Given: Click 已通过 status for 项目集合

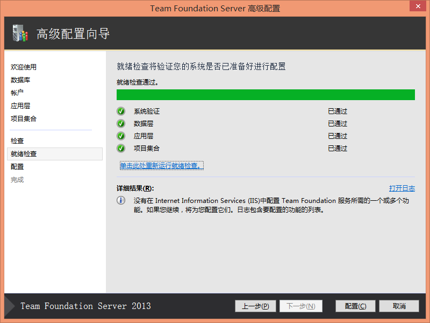Looking at the screenshot, I should 338,149.
